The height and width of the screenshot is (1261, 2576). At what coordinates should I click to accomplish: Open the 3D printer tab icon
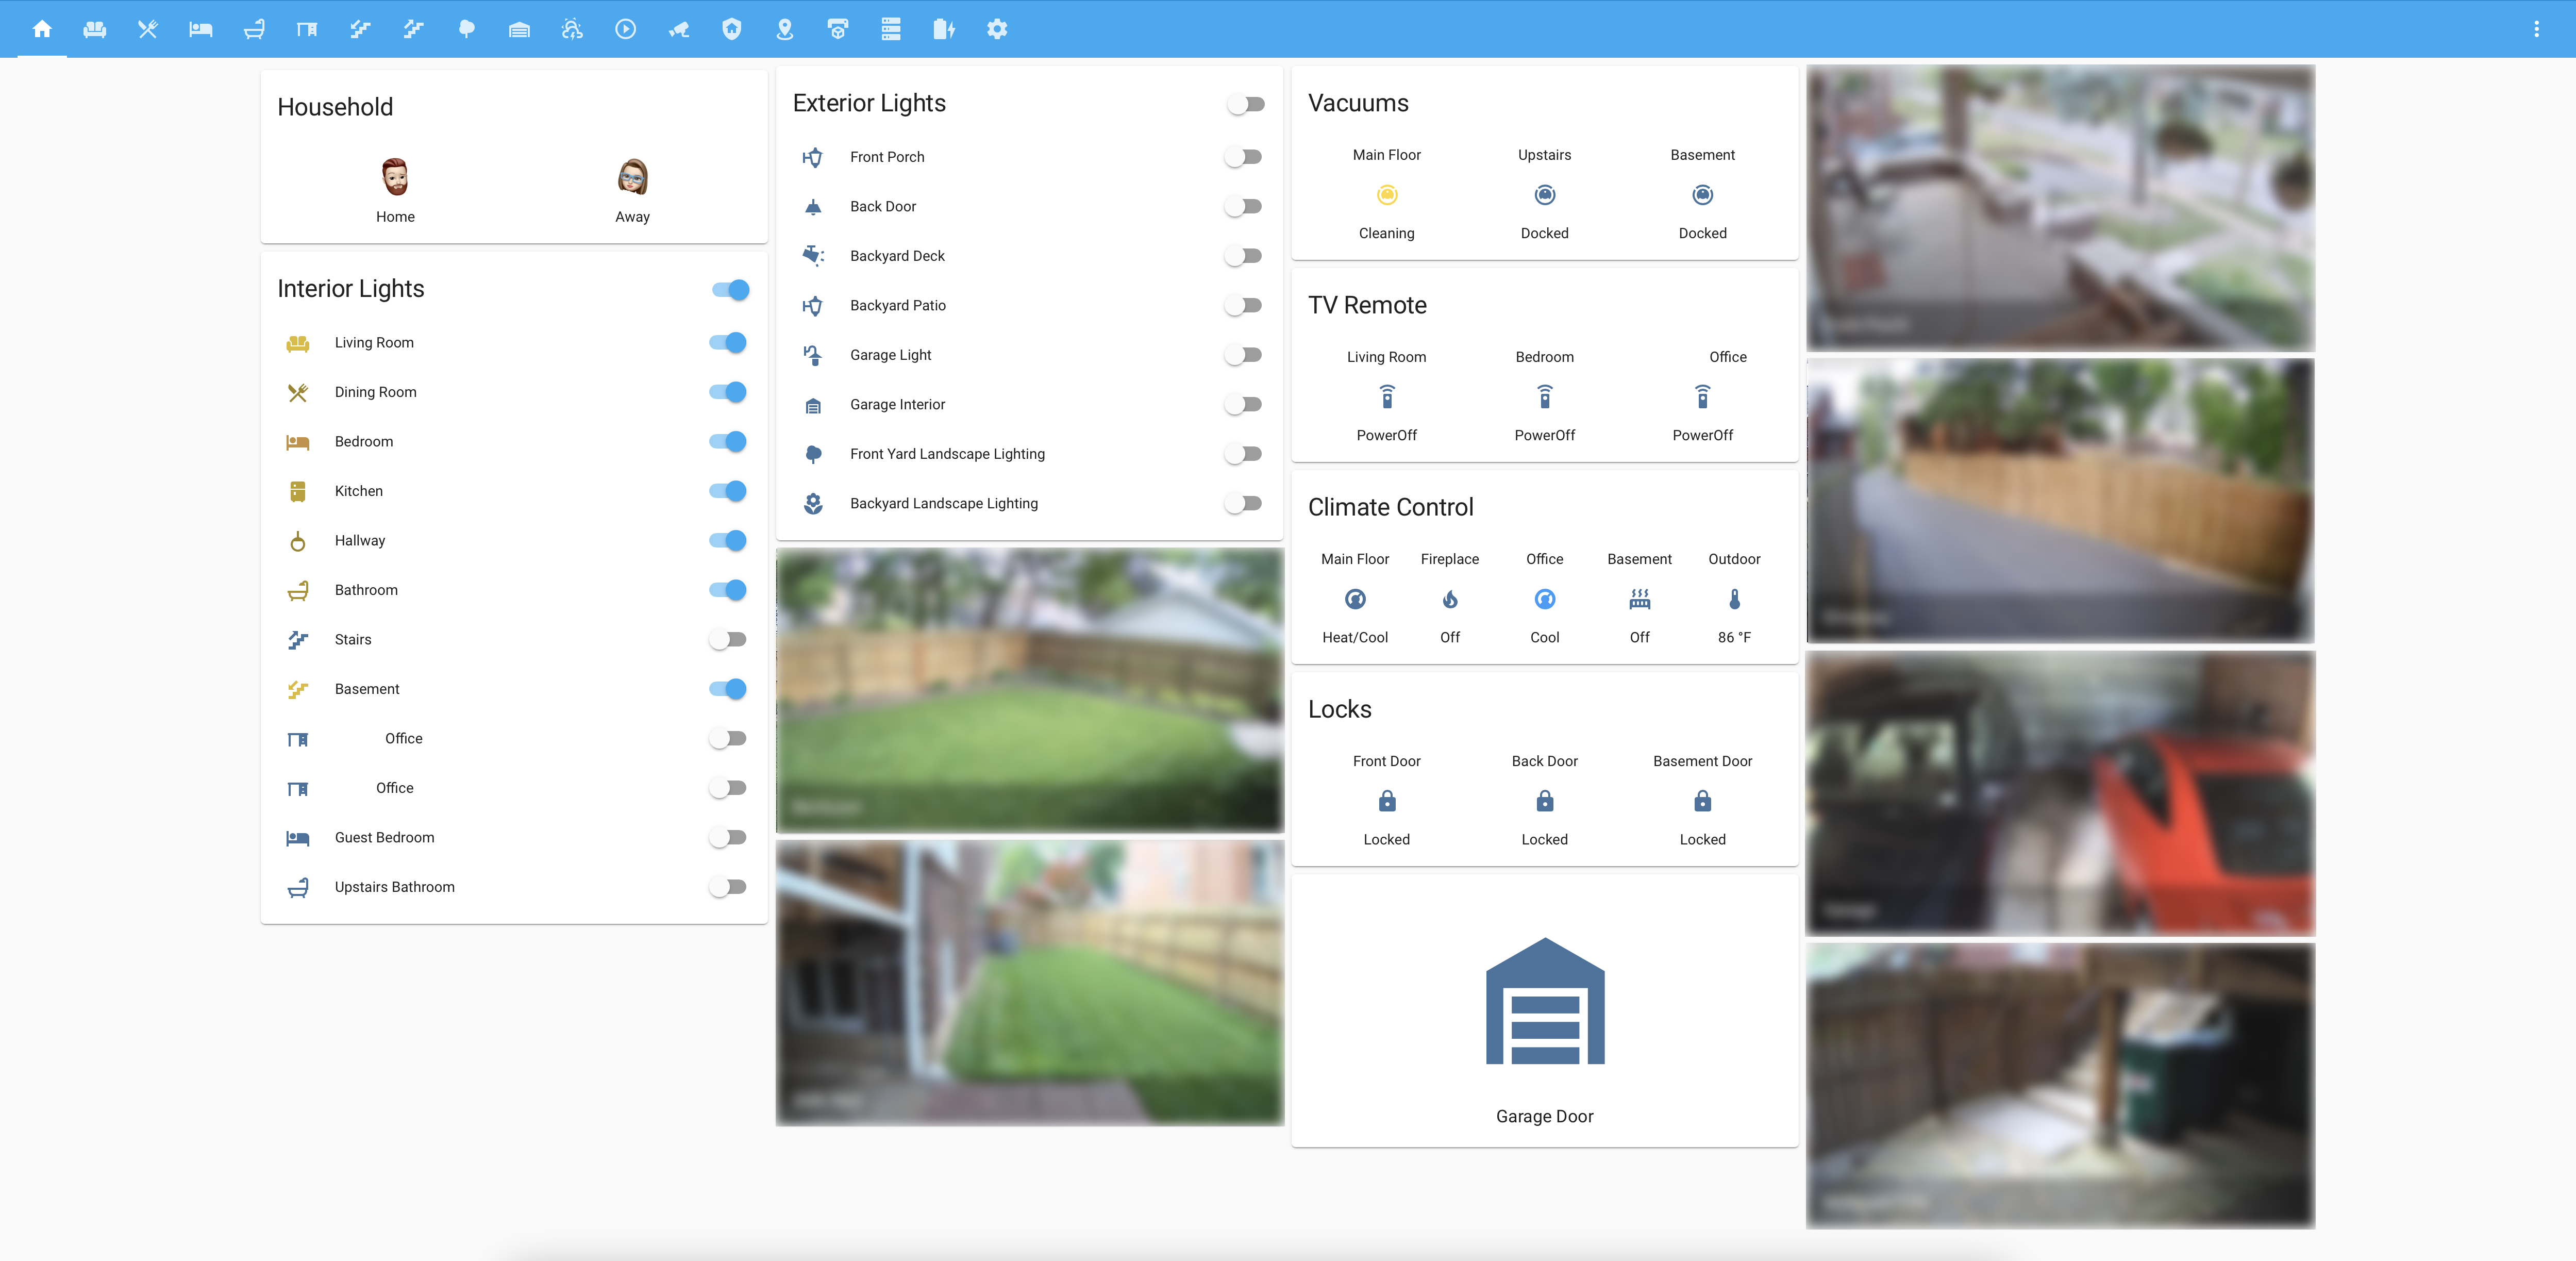tap(838, 29)
